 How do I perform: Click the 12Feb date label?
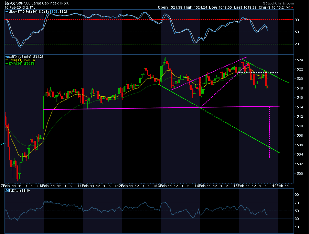click(x=122, y=186)
